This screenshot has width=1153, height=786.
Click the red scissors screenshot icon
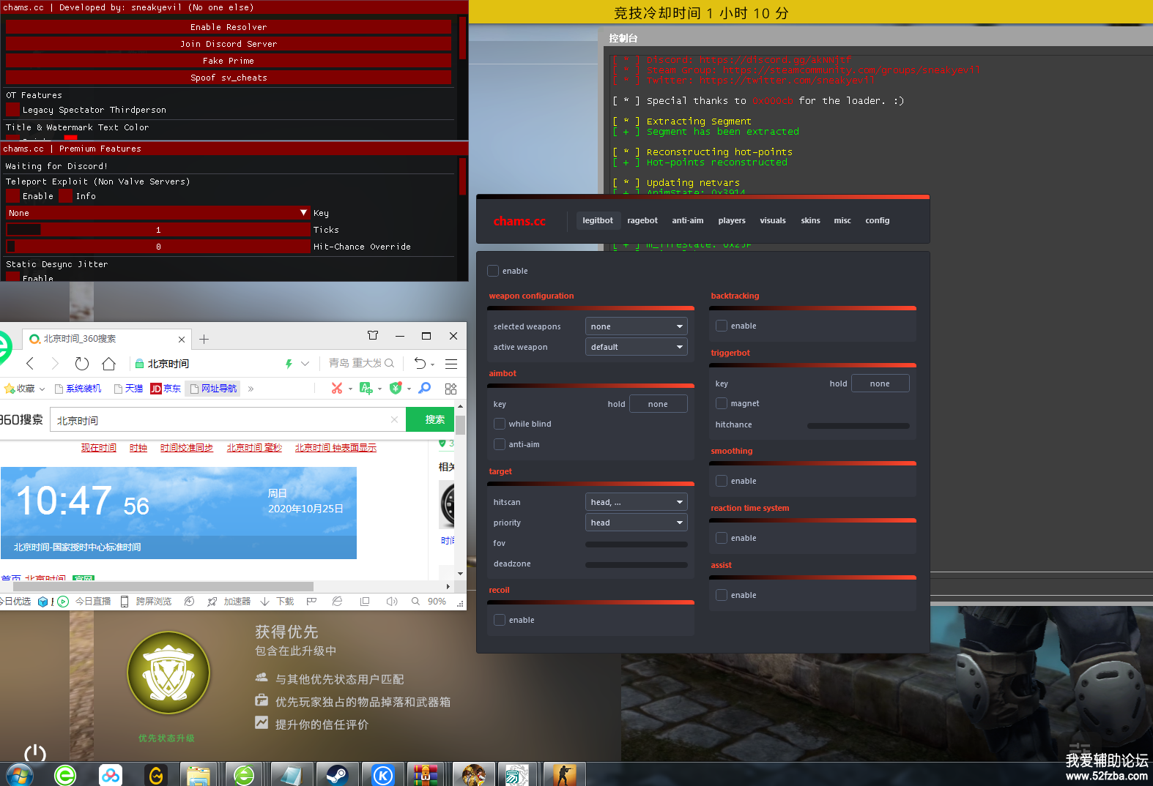pyautogui.click(x=337, y=389)
